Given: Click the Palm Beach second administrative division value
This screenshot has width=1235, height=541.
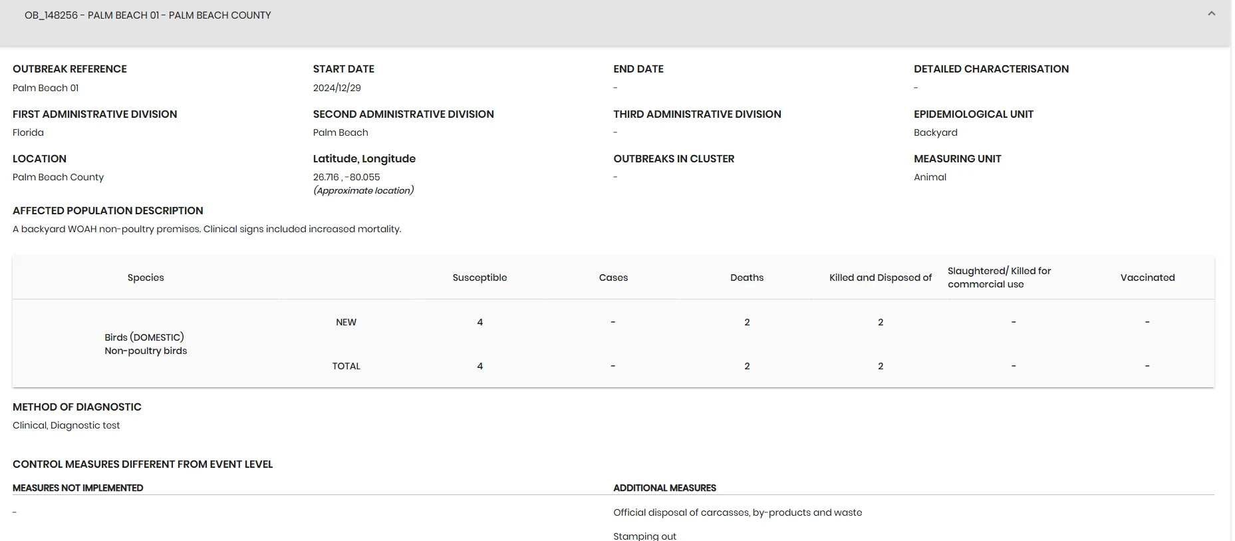Looking at the screenshot, I should (x=341, y=132).
